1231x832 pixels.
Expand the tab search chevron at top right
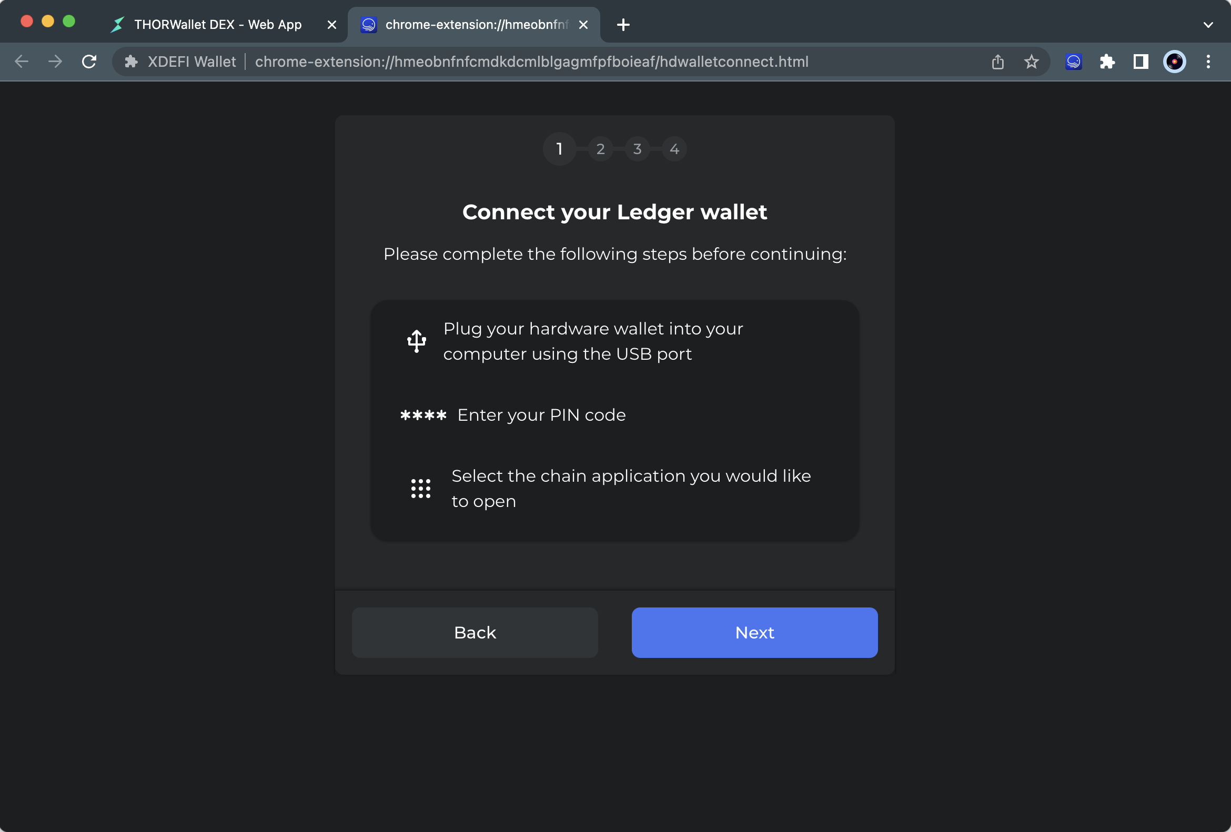tap(1208, 25)
